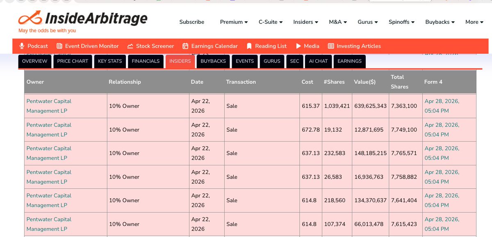Open the Insiders navigation dropdown
Viewport: 492px width, 237px height.
[305, 22]
